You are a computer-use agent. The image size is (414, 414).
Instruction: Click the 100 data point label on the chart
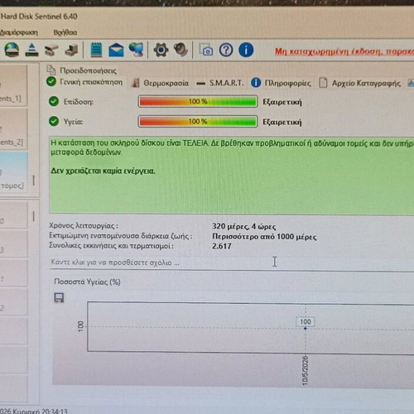[x=306, y=321]
